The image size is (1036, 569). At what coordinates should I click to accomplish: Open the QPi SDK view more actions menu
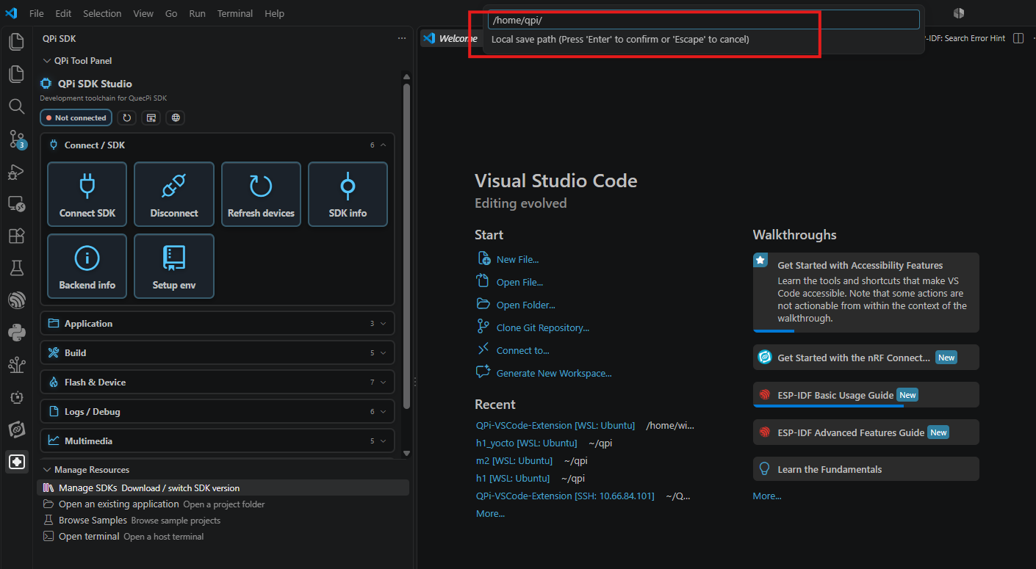[x=401, y=38]
